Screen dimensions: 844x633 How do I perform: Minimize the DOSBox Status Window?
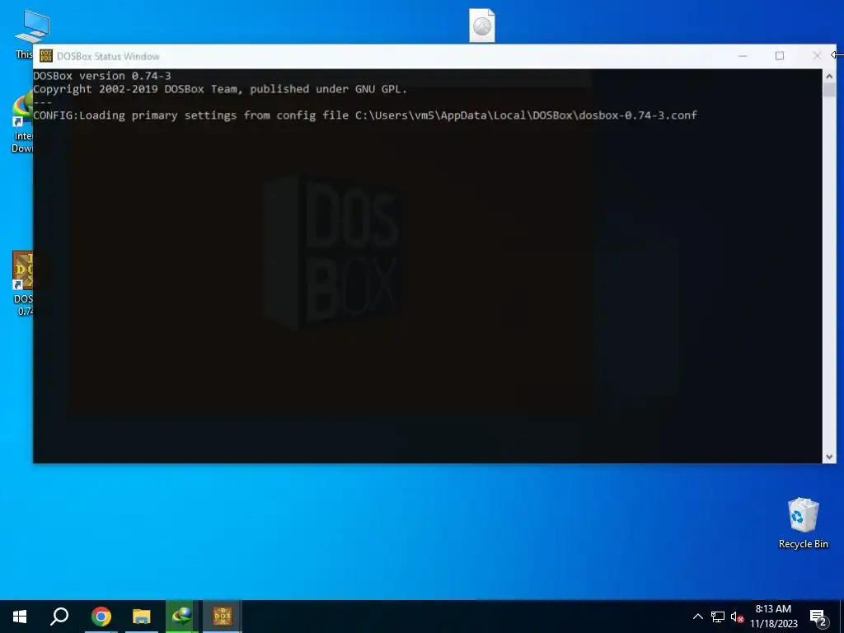(743, 56)
